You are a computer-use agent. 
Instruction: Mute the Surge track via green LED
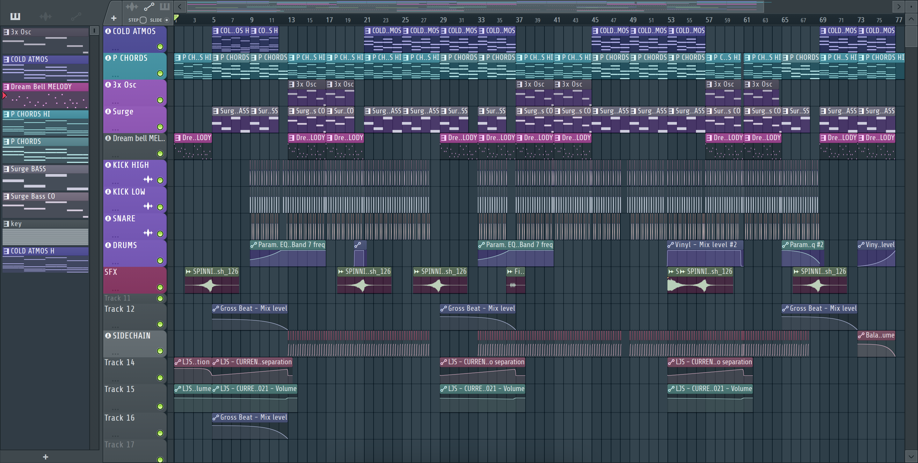point(160,127)
